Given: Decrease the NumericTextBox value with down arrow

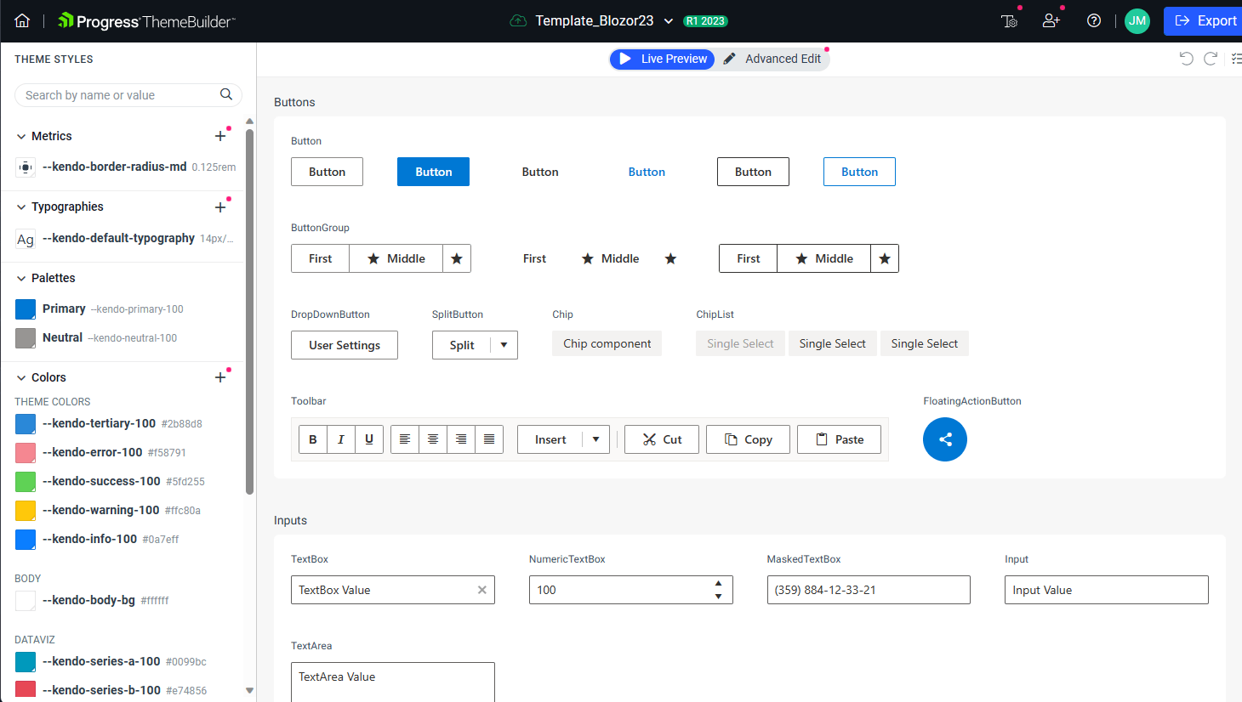Looking at the screenshot, I should click(x=719, y=597).
